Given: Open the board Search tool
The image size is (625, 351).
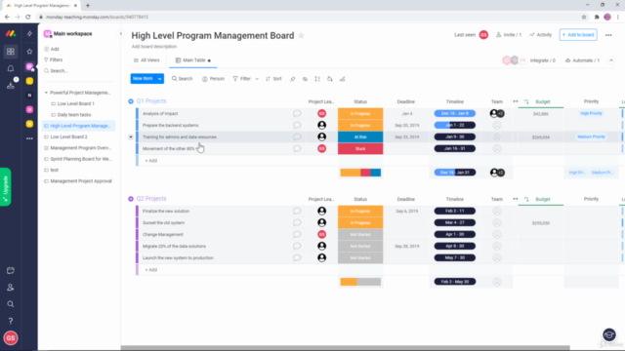Looking at the screenshot, I should click(183, 79).
